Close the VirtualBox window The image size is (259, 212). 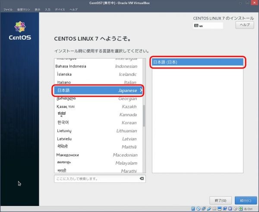tap(255, 3)
